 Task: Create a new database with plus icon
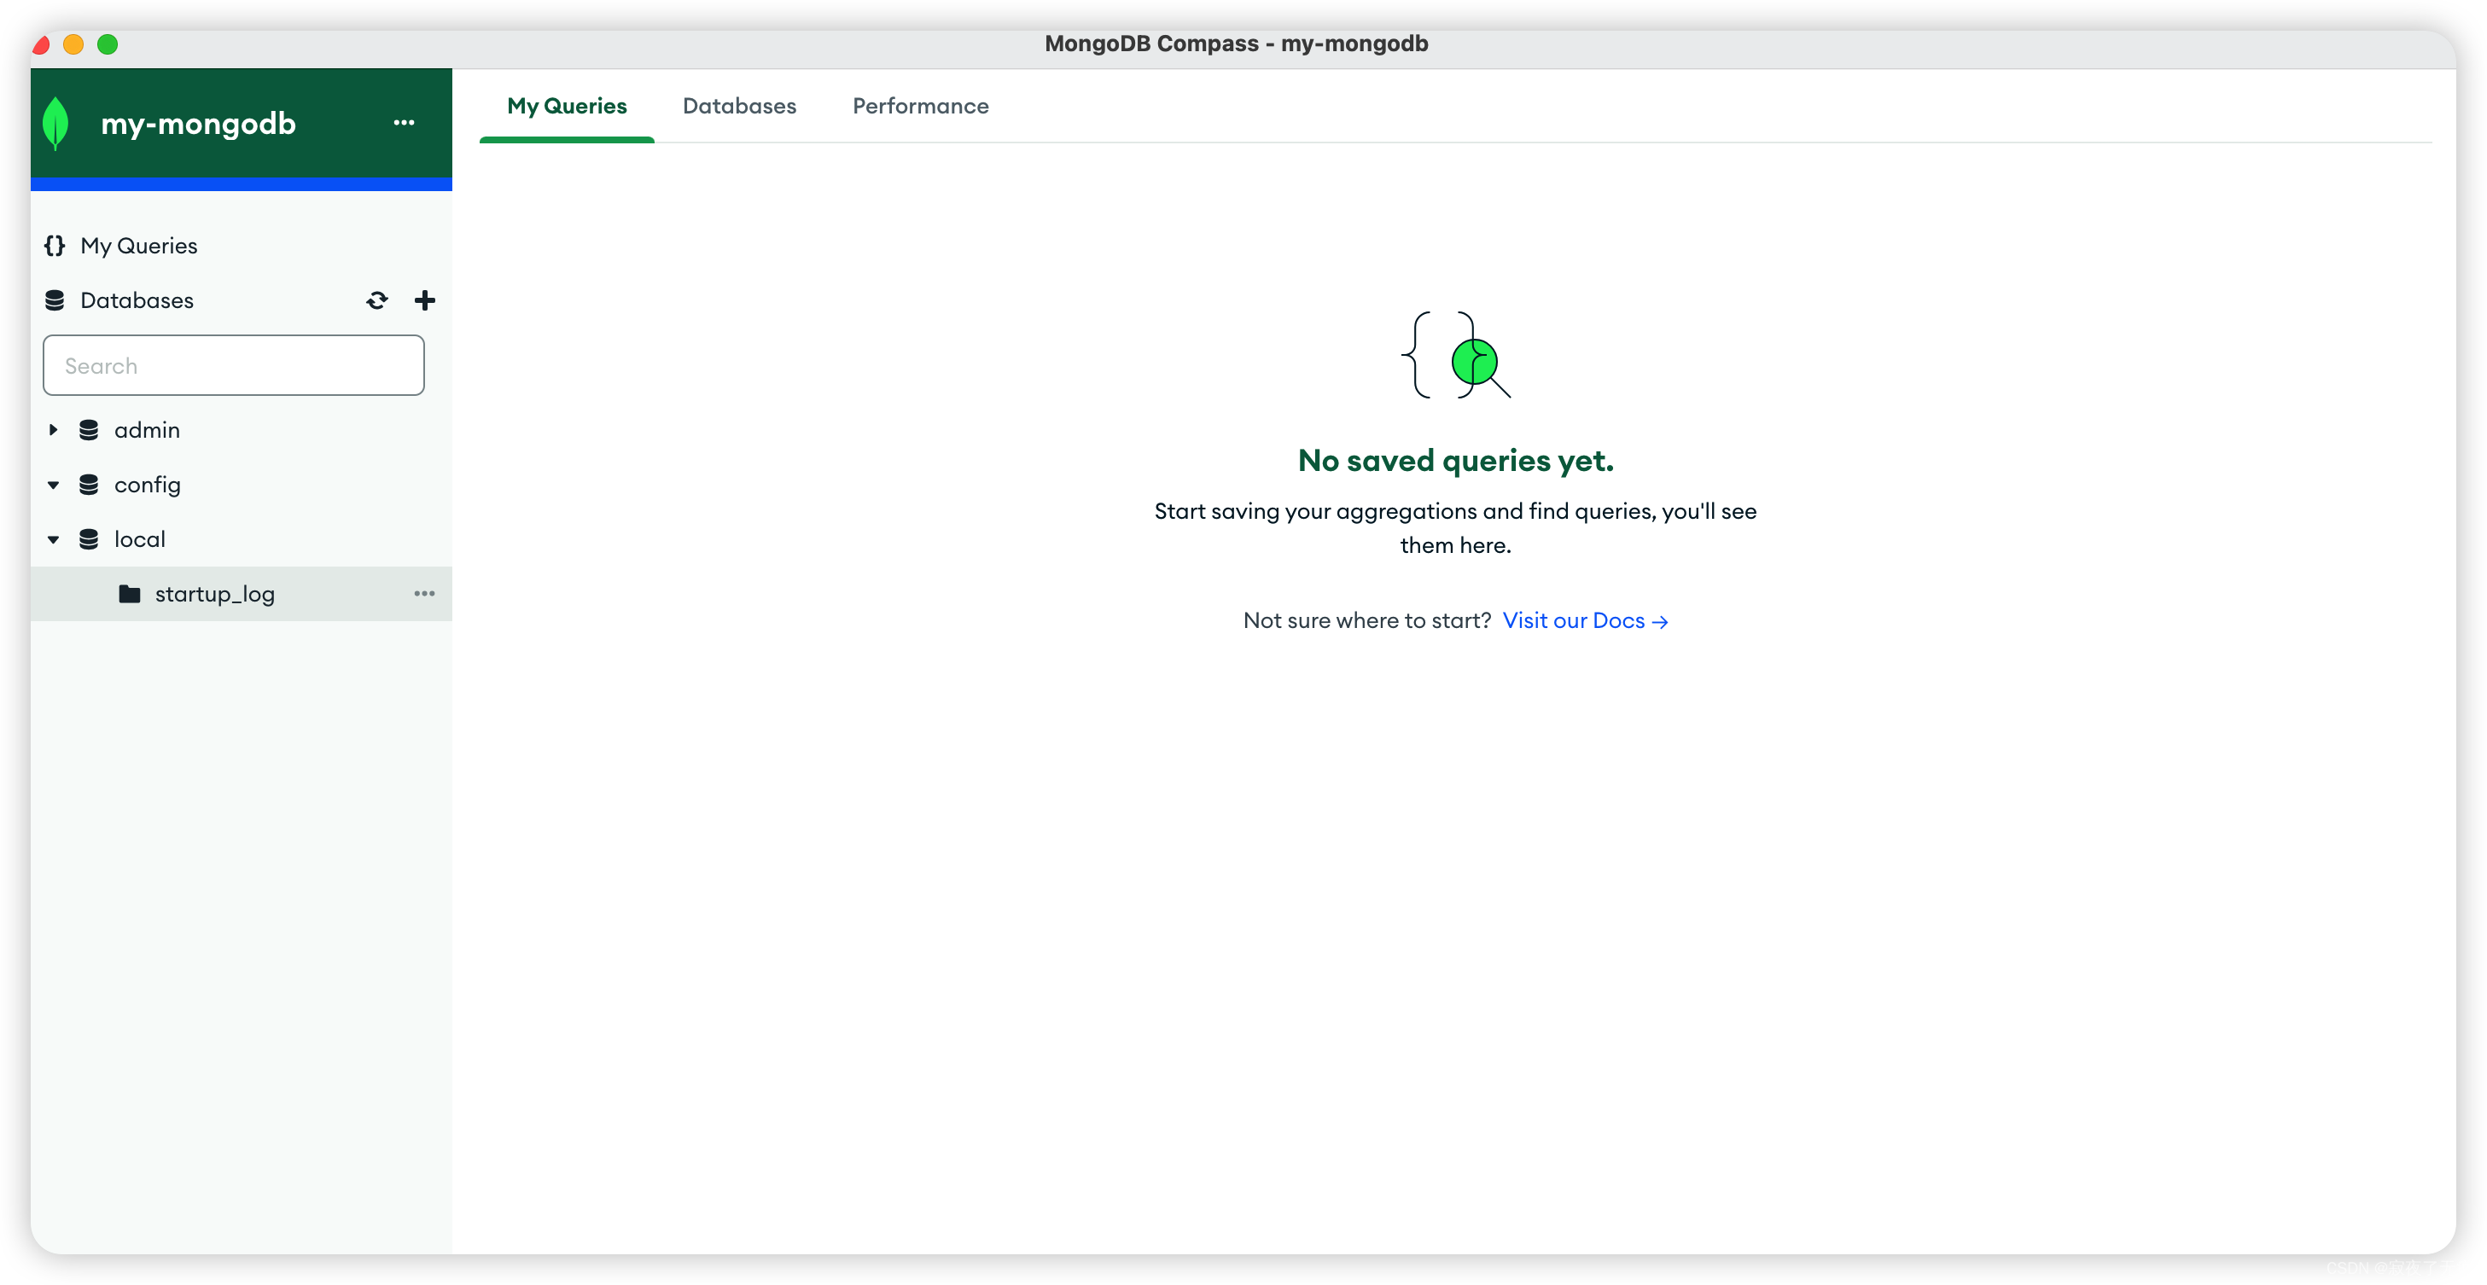point(425,300)
